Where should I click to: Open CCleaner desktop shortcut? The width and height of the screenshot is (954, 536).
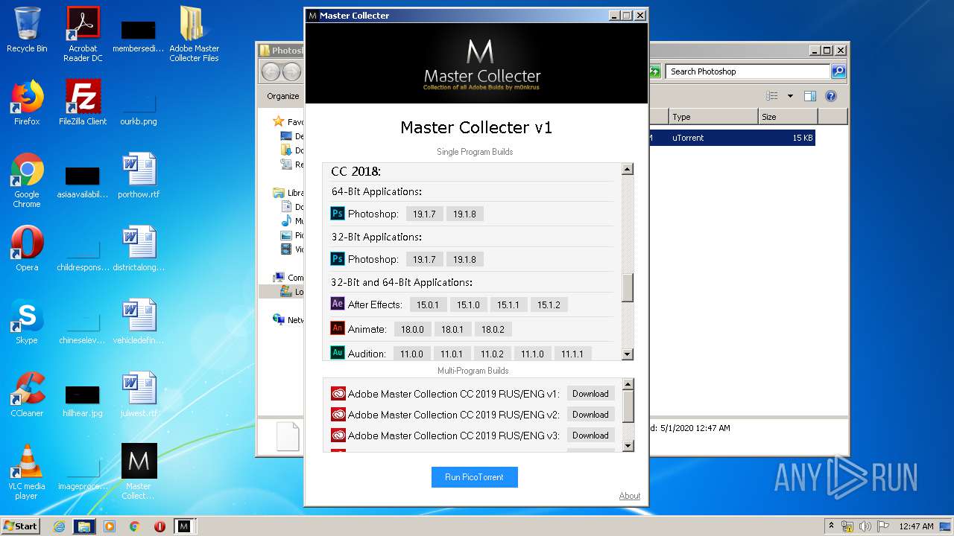27,395
